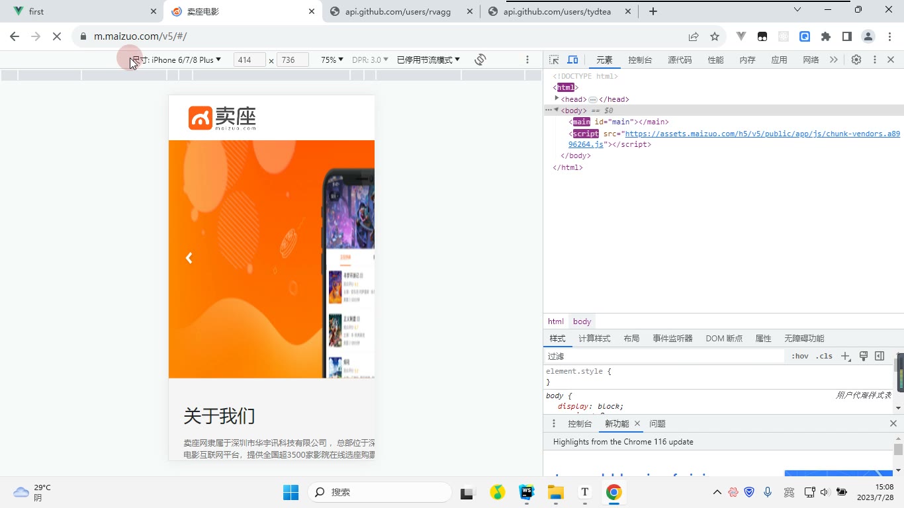
Task: Open a new browser tab
Action: click(653, 11)
